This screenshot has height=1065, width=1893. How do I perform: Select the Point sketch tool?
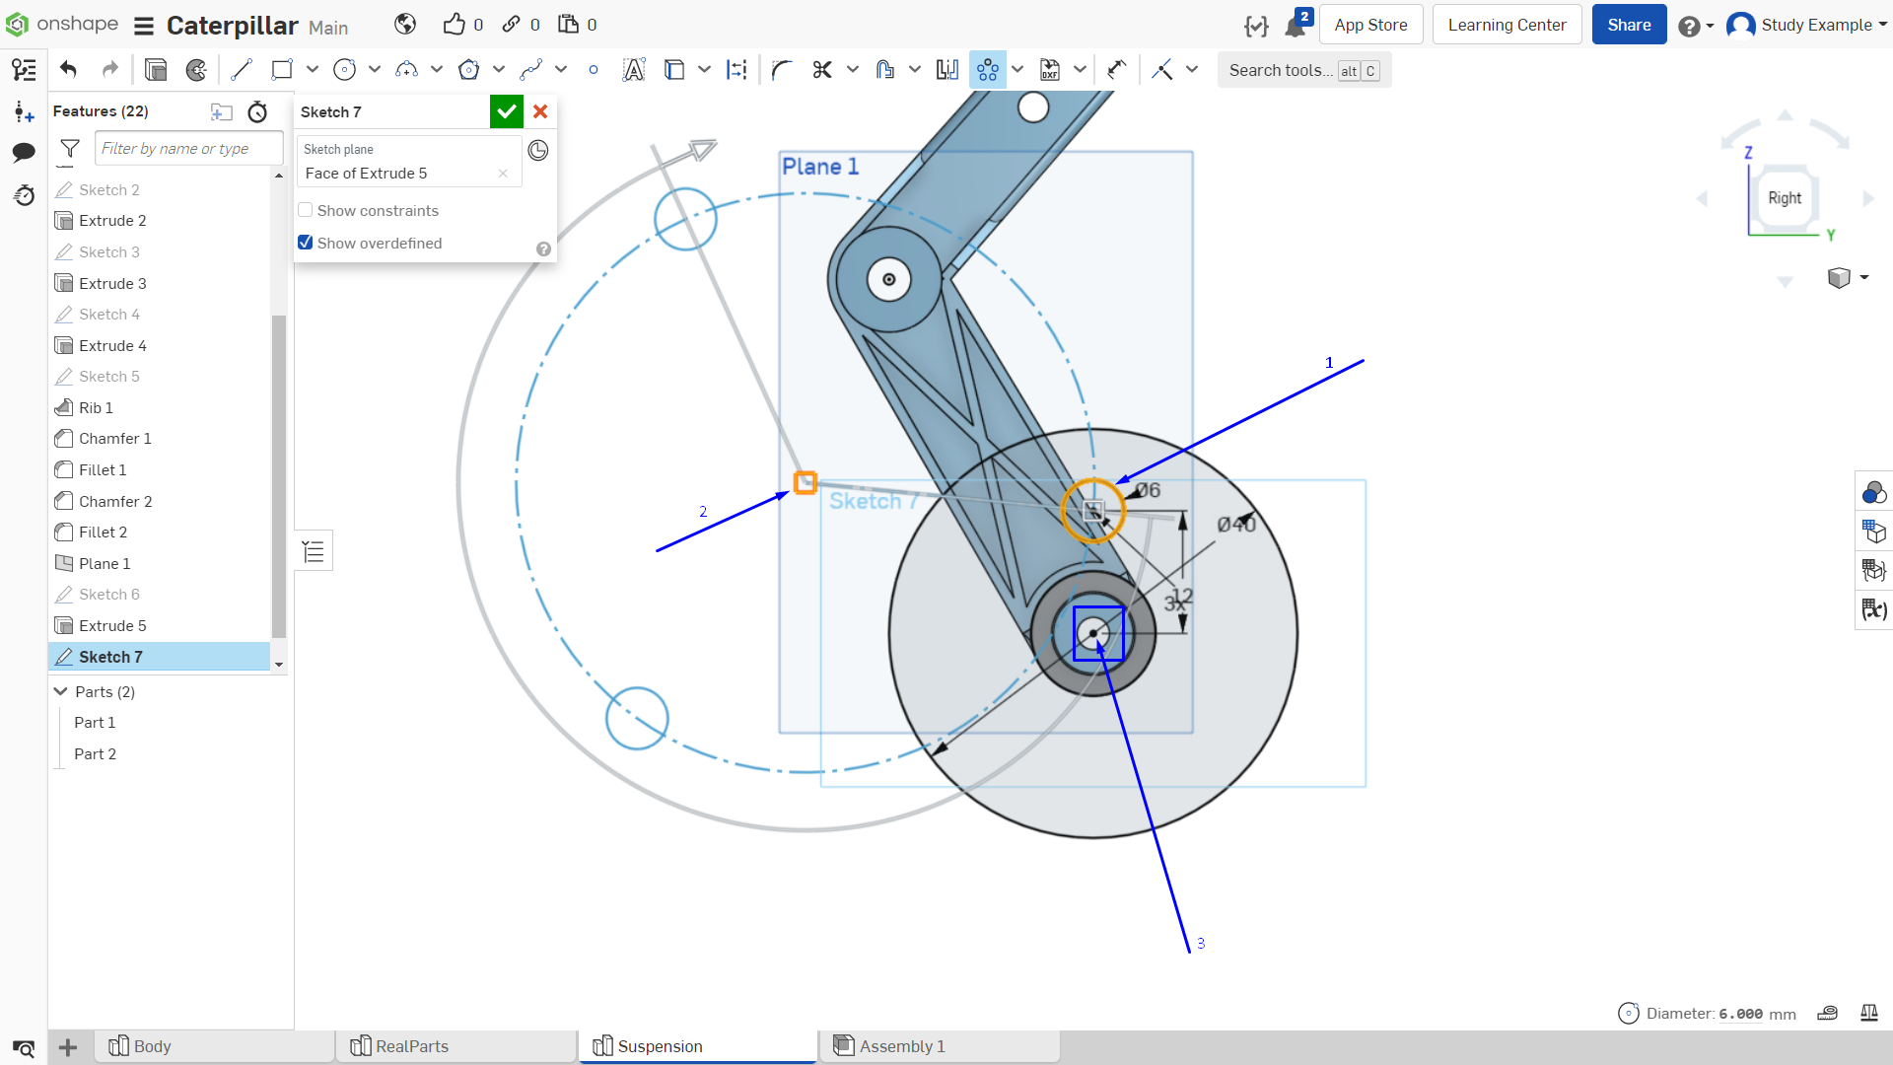coord(593,70)
